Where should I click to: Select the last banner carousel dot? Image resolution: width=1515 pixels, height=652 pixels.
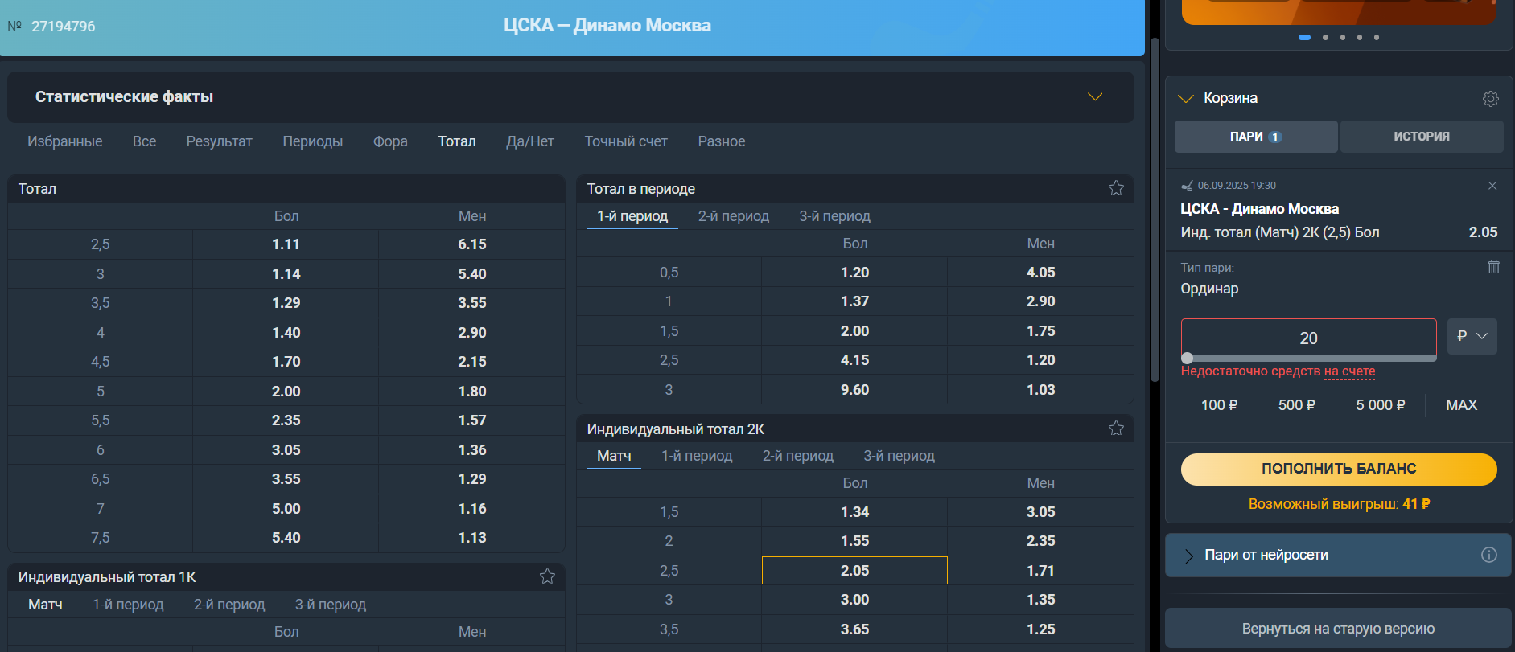[x=1377, y=37]
